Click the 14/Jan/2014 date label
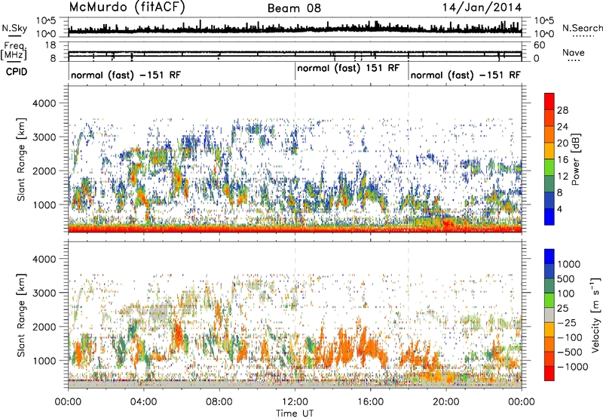Screen dimensions: 603x418 coord(482,8)
